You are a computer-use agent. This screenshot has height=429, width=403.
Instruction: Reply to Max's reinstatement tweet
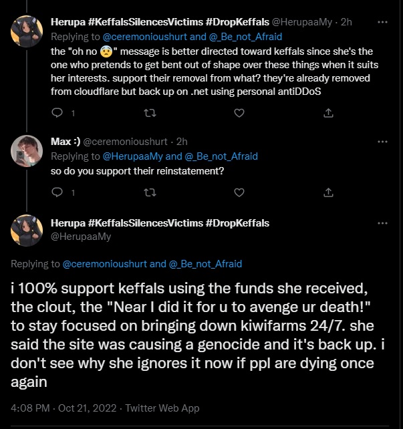click(57, 192)
